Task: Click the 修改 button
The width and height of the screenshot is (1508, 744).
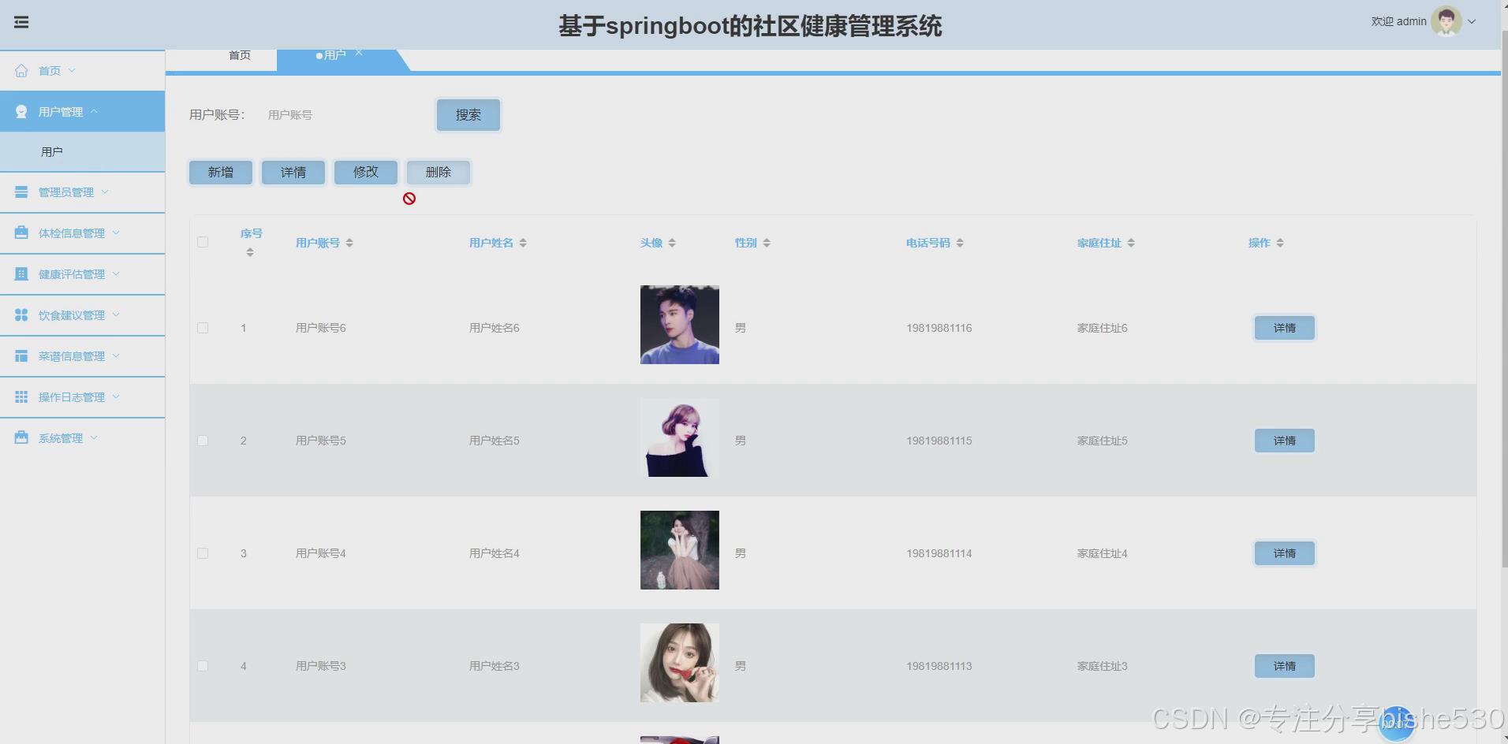Action: pyautogui.click(x=366, y=172)
